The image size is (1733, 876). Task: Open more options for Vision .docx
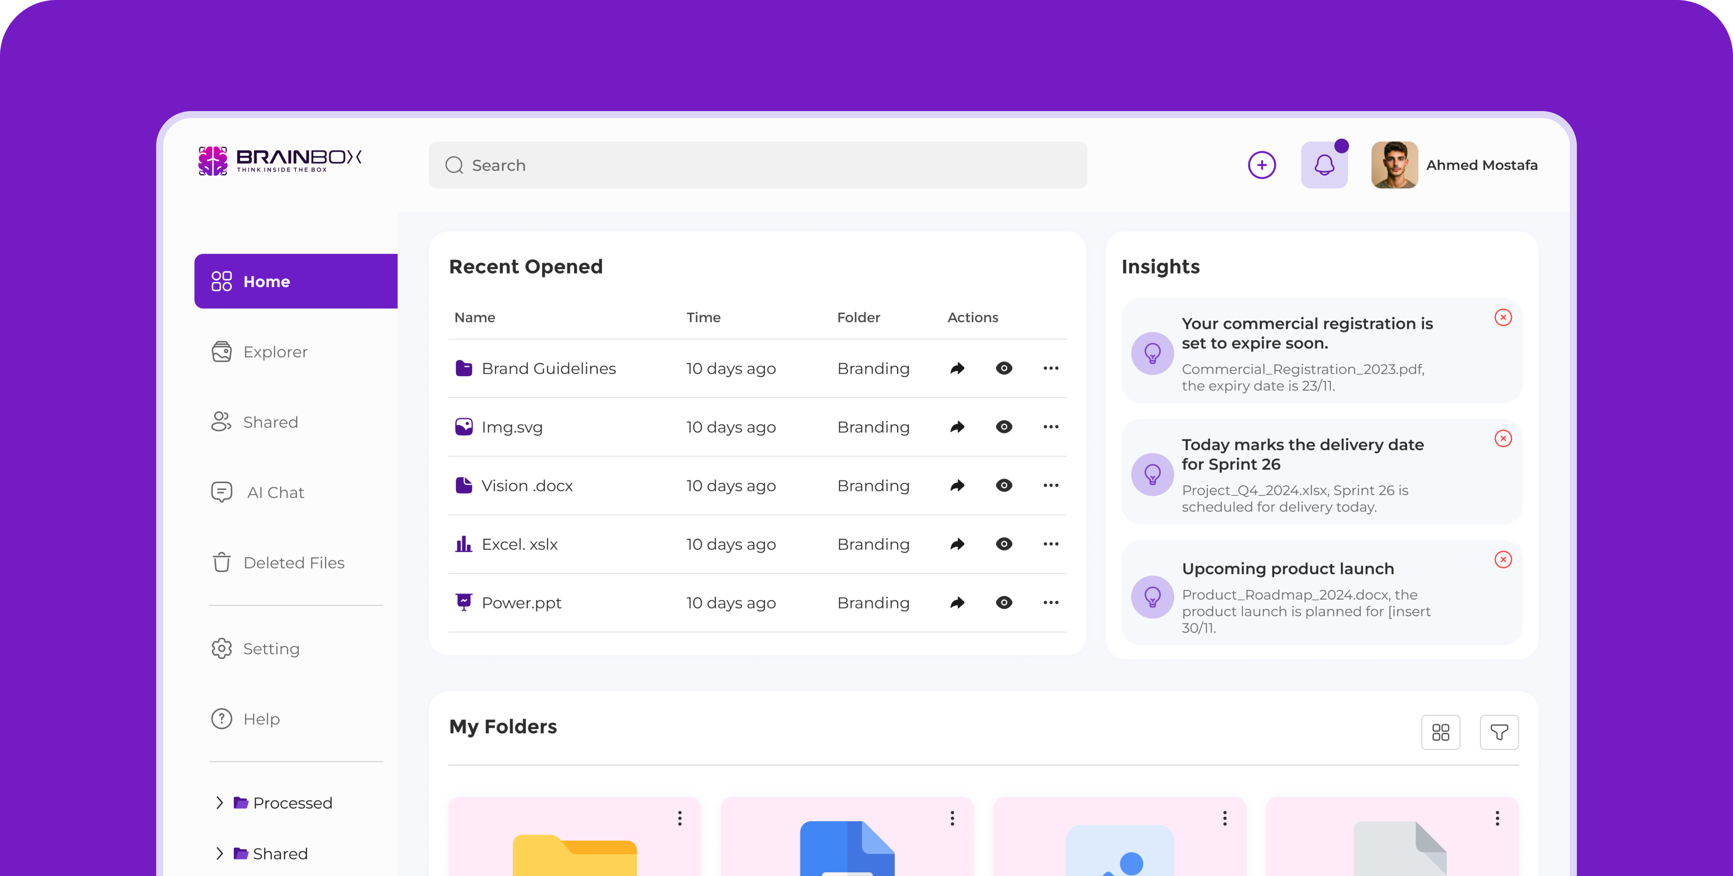pos(1051,485)
